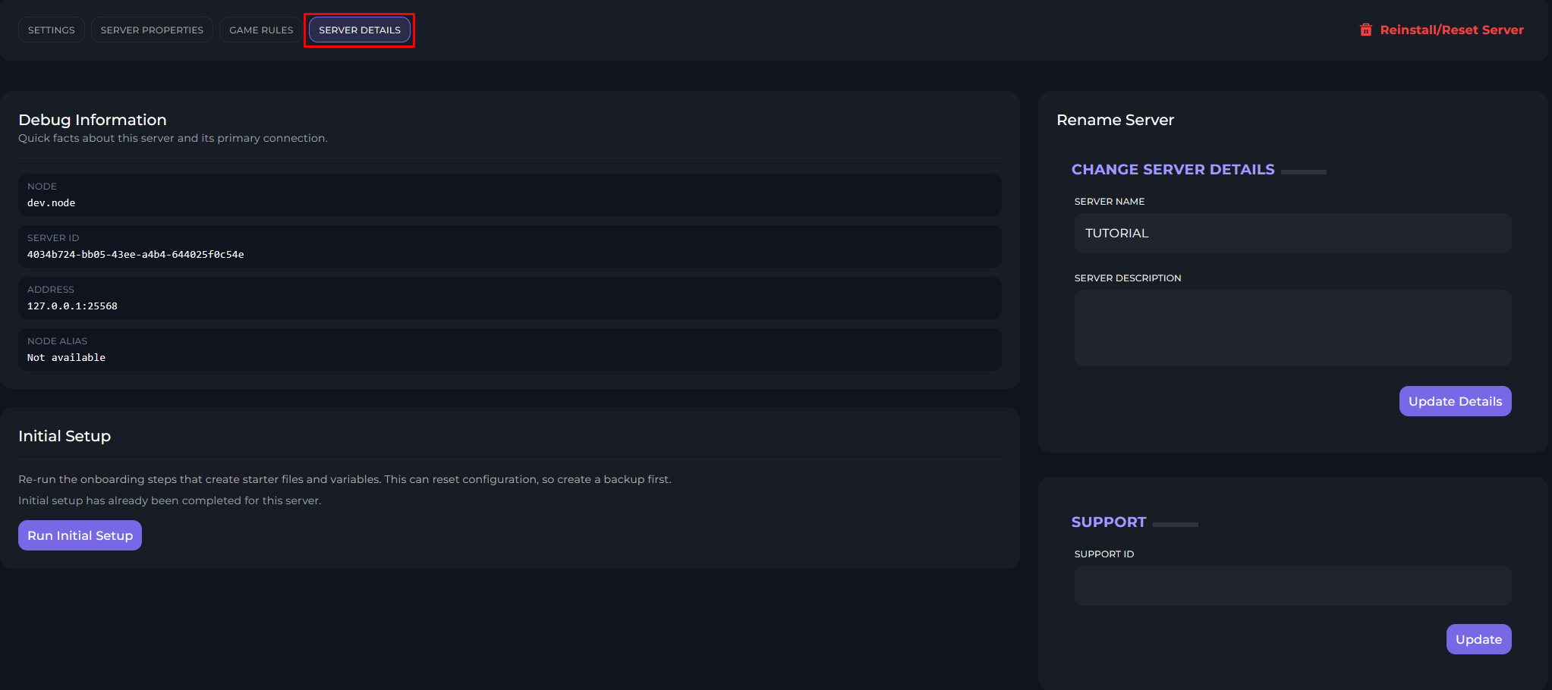Screen dimensions: 1552x690
Task: Select the Server Details tab
Action: tap(360, 30)
